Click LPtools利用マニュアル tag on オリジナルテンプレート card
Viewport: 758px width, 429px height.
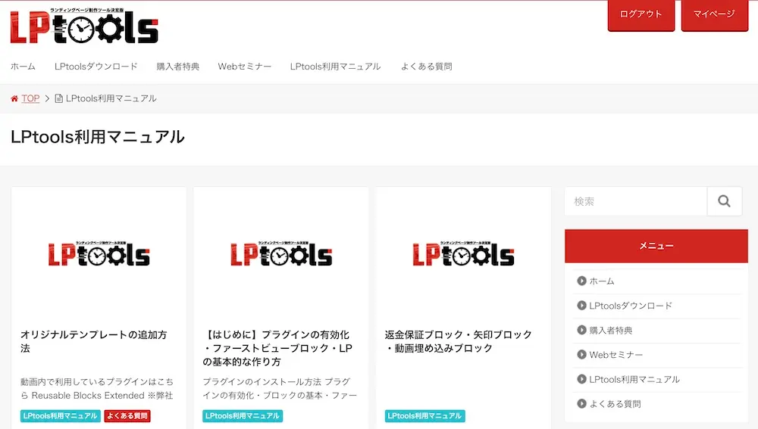[61, 415]
